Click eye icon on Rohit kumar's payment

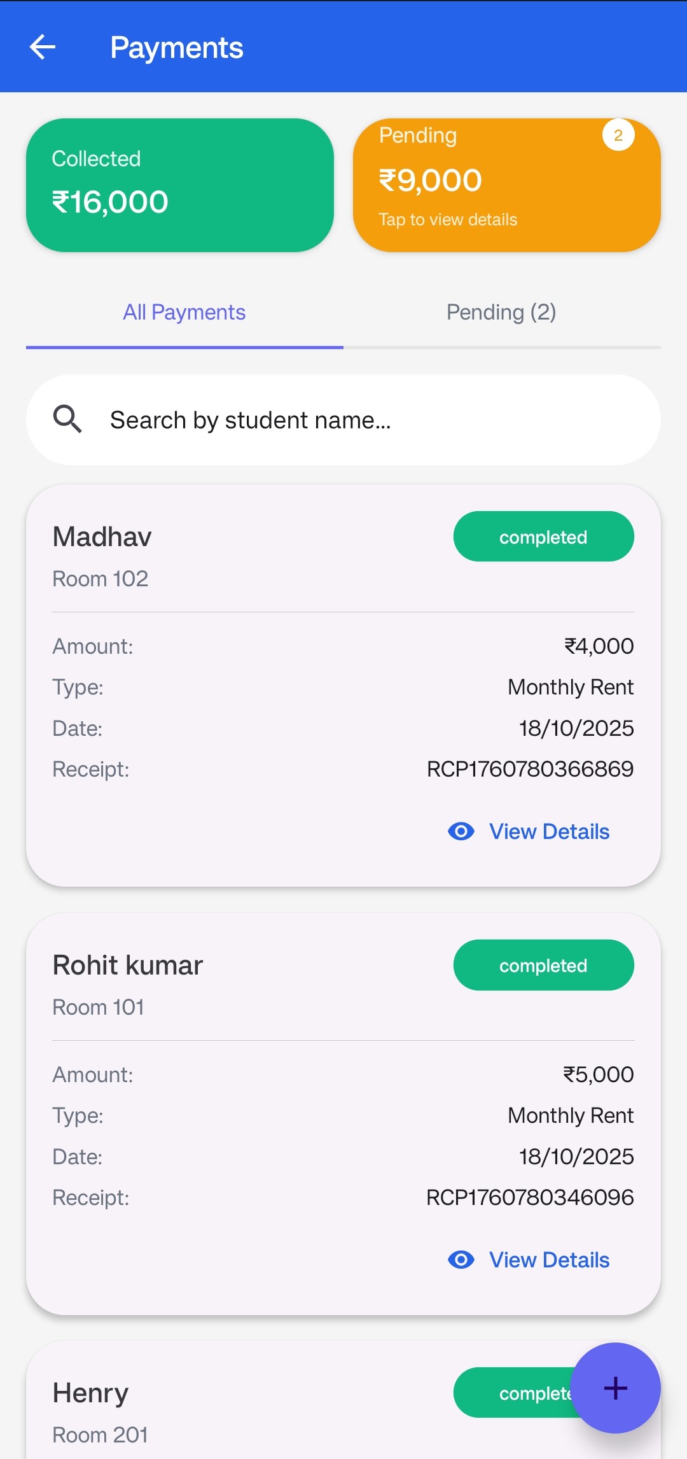461,1260
